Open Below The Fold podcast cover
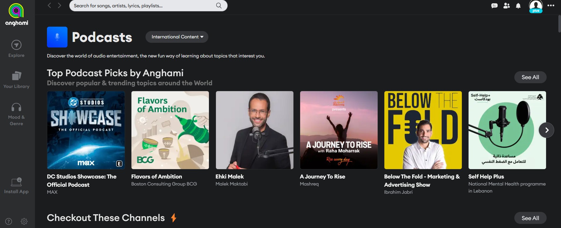The width and height of the screenshot is (561, 228). click(423, 130)
